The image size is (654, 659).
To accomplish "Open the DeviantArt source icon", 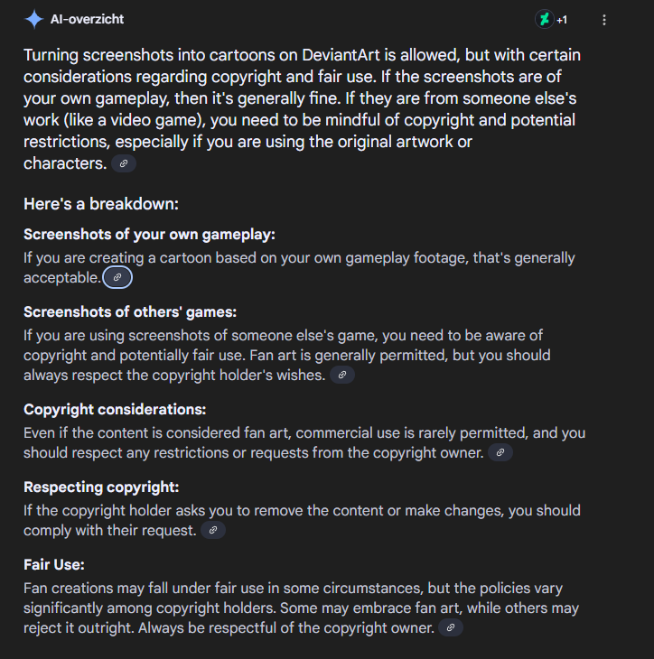I will pos(544,19).
